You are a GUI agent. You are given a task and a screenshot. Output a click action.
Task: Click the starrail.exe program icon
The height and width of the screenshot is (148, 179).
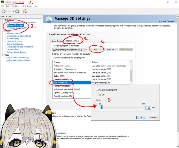[54, 50]
